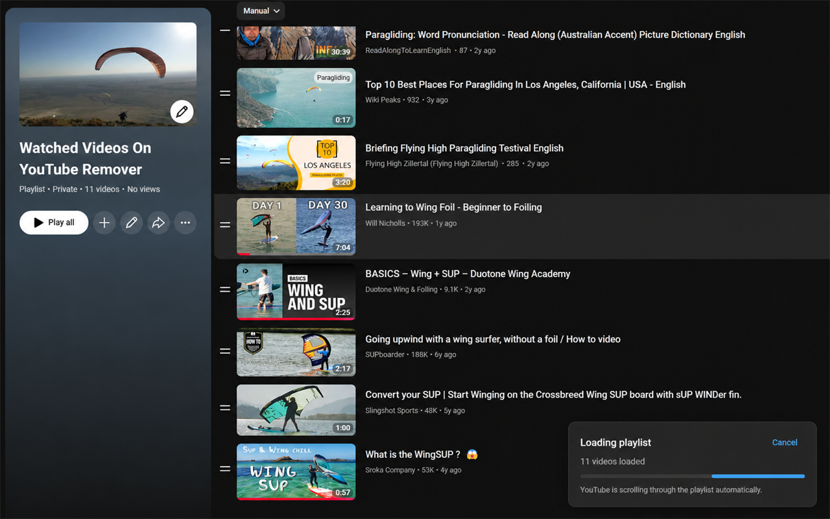The height and width of the screenshot is (519, 830).
Task: Share the playlist with the arrow icon
Action: tap(158, 223)
